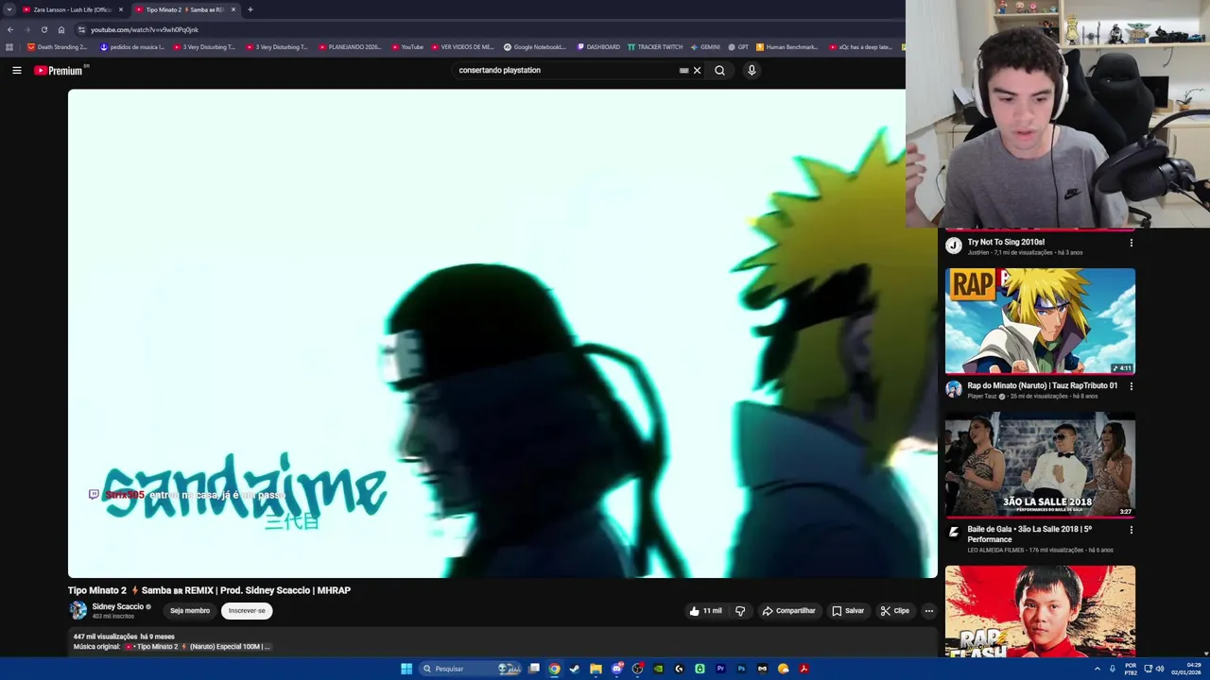Open Rap Flash video thumbnail
This screenshot has height=680, width=1210.
coord(1040,612)
